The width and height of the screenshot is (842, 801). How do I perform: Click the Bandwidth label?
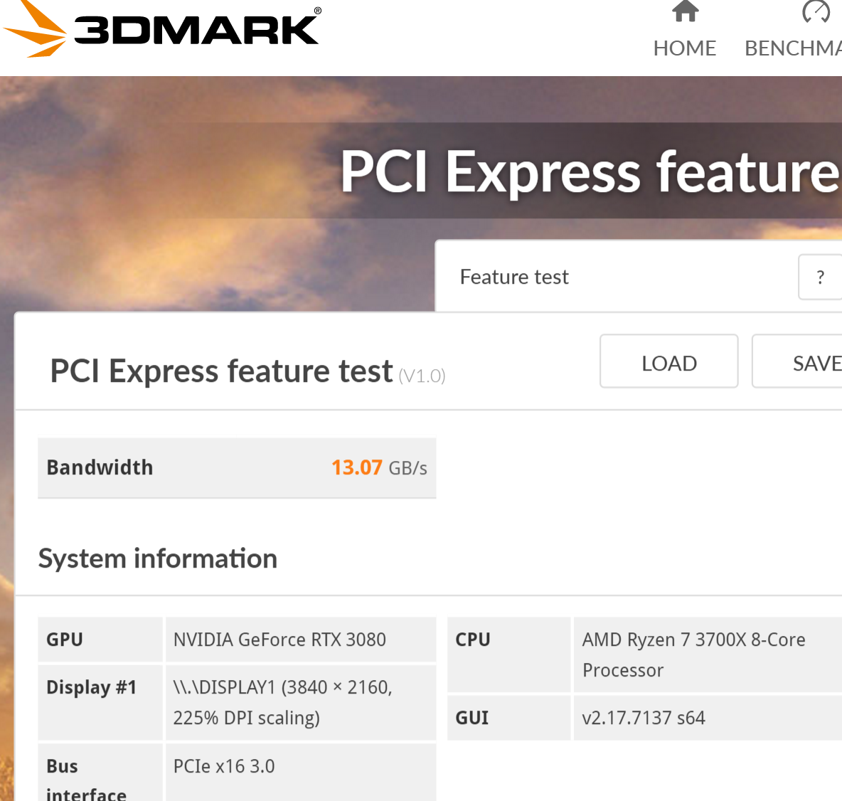pyautogui.click(x=100, y=468)
